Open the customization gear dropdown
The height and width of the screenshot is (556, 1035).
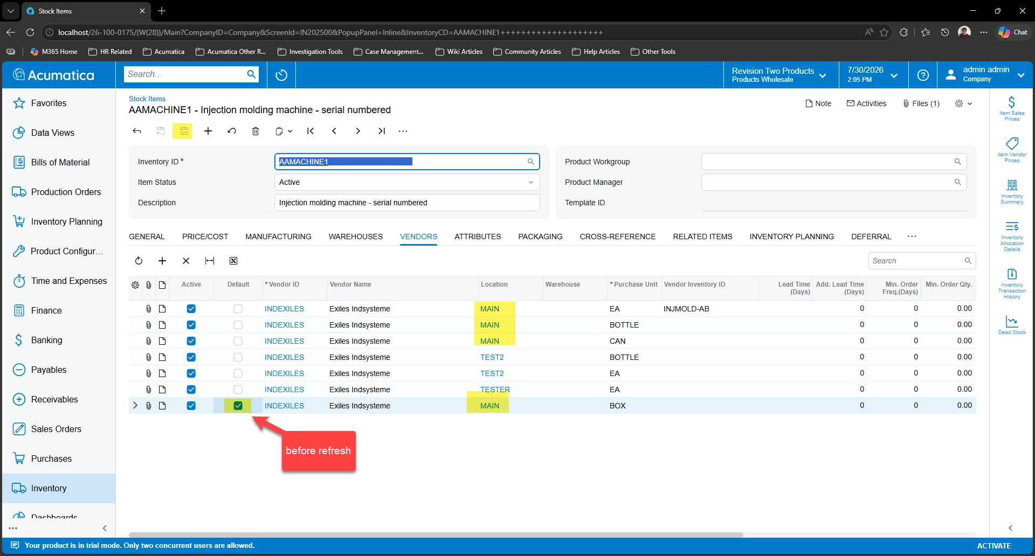(x=963, y=103)
